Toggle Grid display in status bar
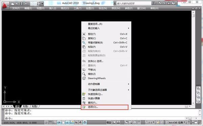The image size is (203, 126). pyautogui.click(x=50, y=122)
